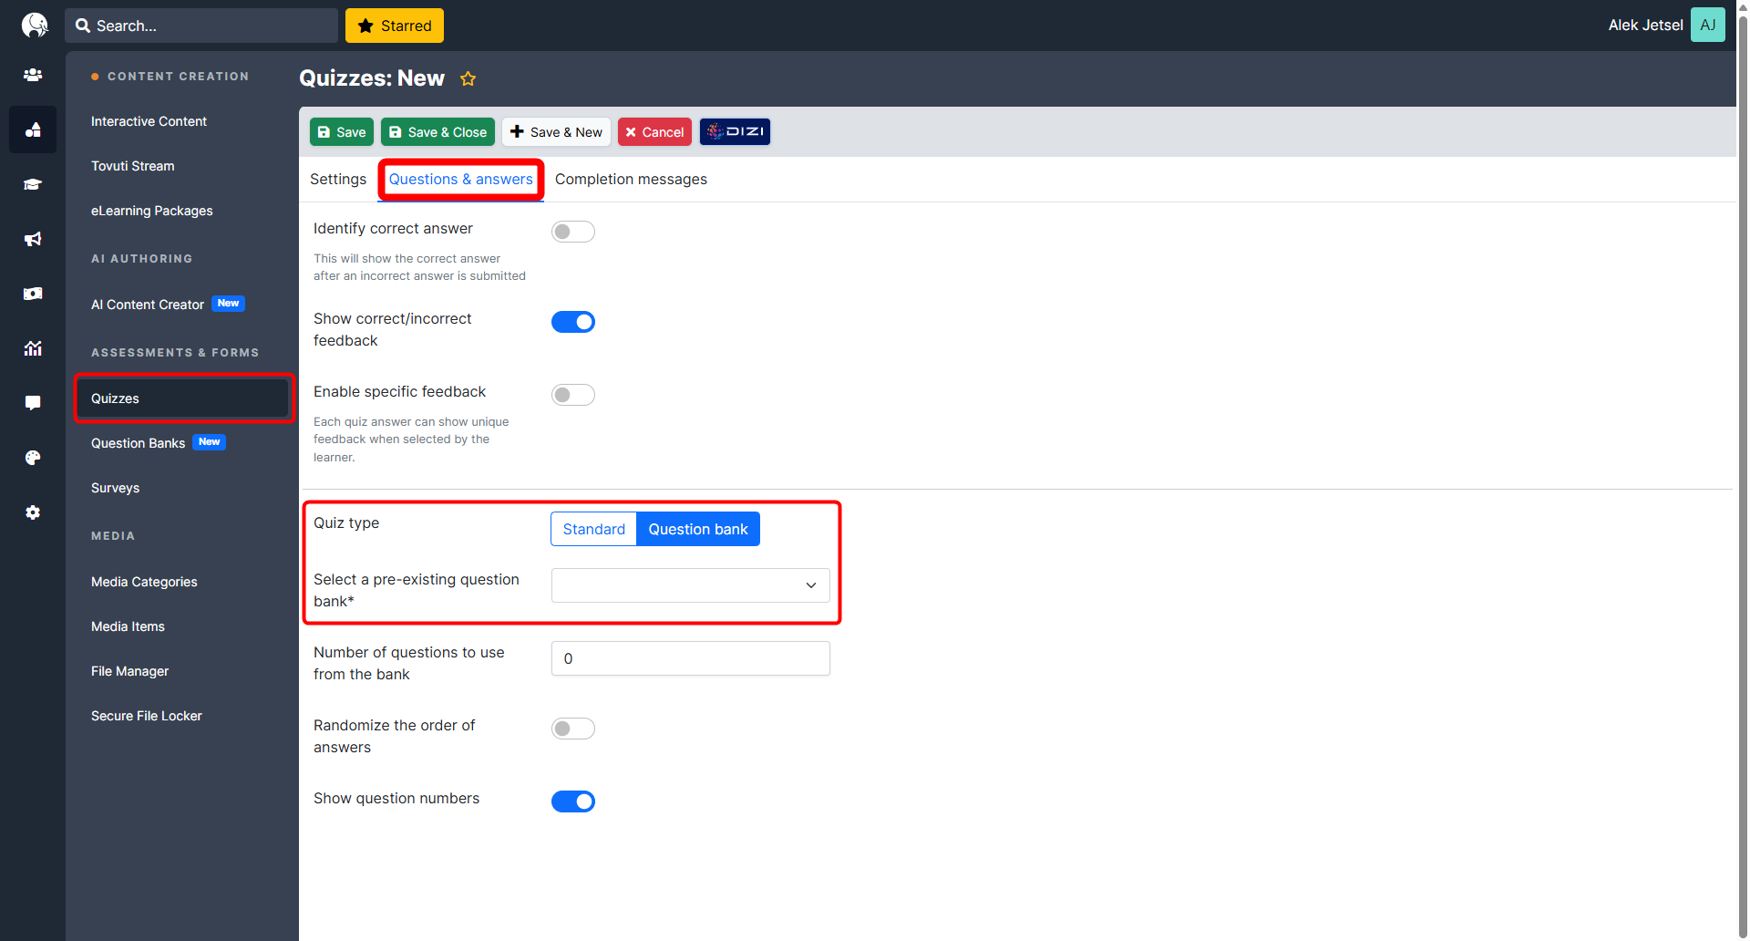Click the Save & Close button
Image resolution: width=1750 pixels, height=941 pixels.
[x=437, y=131]
